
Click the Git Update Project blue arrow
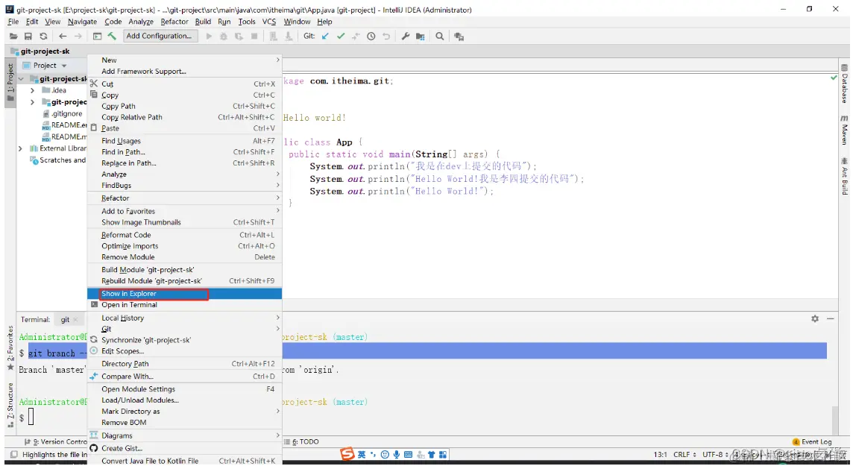(325, 37)
